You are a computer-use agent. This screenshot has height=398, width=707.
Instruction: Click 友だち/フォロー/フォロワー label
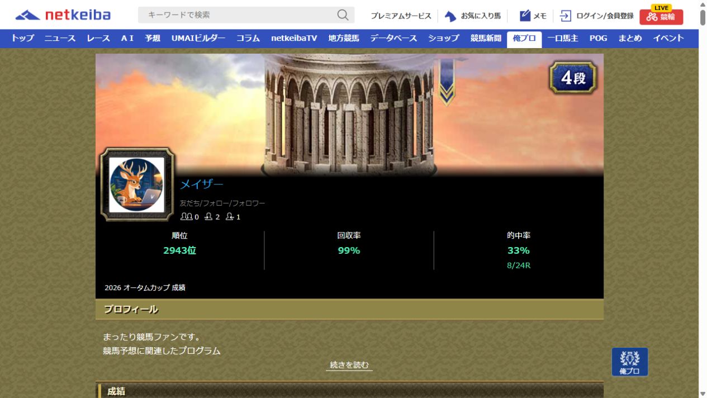(x=222, y=203)
